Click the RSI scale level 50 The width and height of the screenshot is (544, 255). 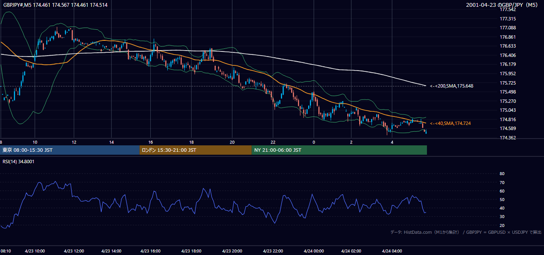coord(502,199)
